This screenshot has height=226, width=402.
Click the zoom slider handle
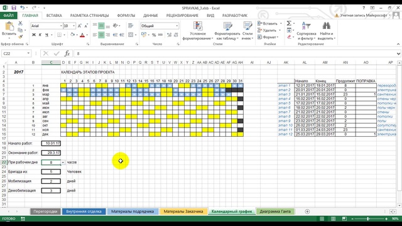(x=368, y=218)
